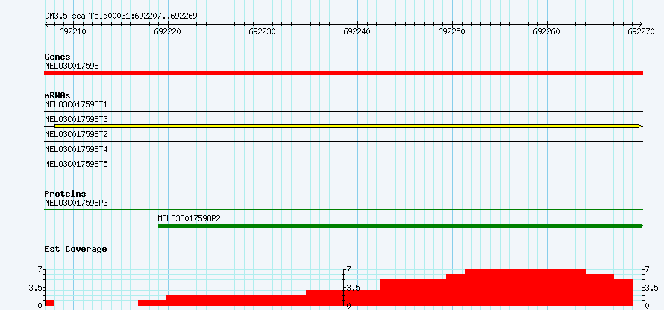The image size is (664, 310).
Task: Click ruler position 692260
Action: (x=547, y=32)
